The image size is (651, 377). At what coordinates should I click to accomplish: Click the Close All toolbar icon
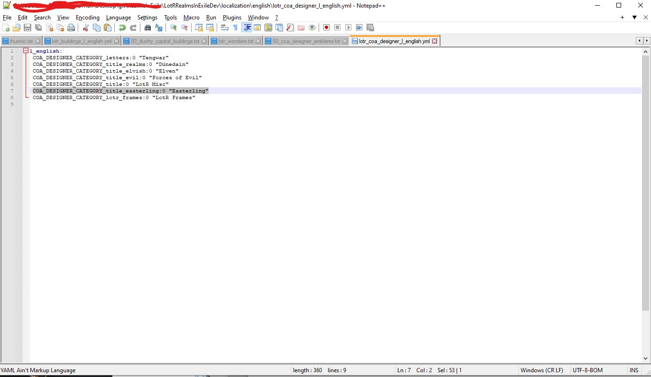(x=60, y=28)
